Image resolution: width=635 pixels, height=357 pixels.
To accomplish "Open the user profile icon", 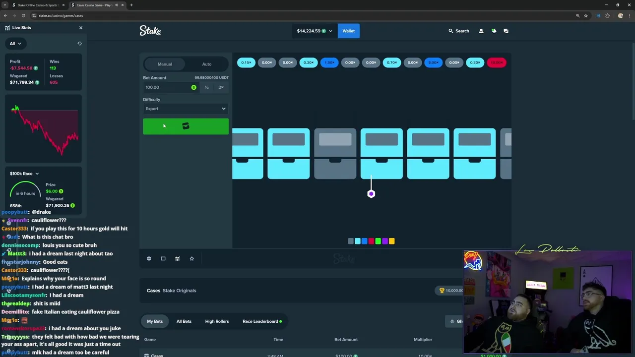I will pos(481,31).
